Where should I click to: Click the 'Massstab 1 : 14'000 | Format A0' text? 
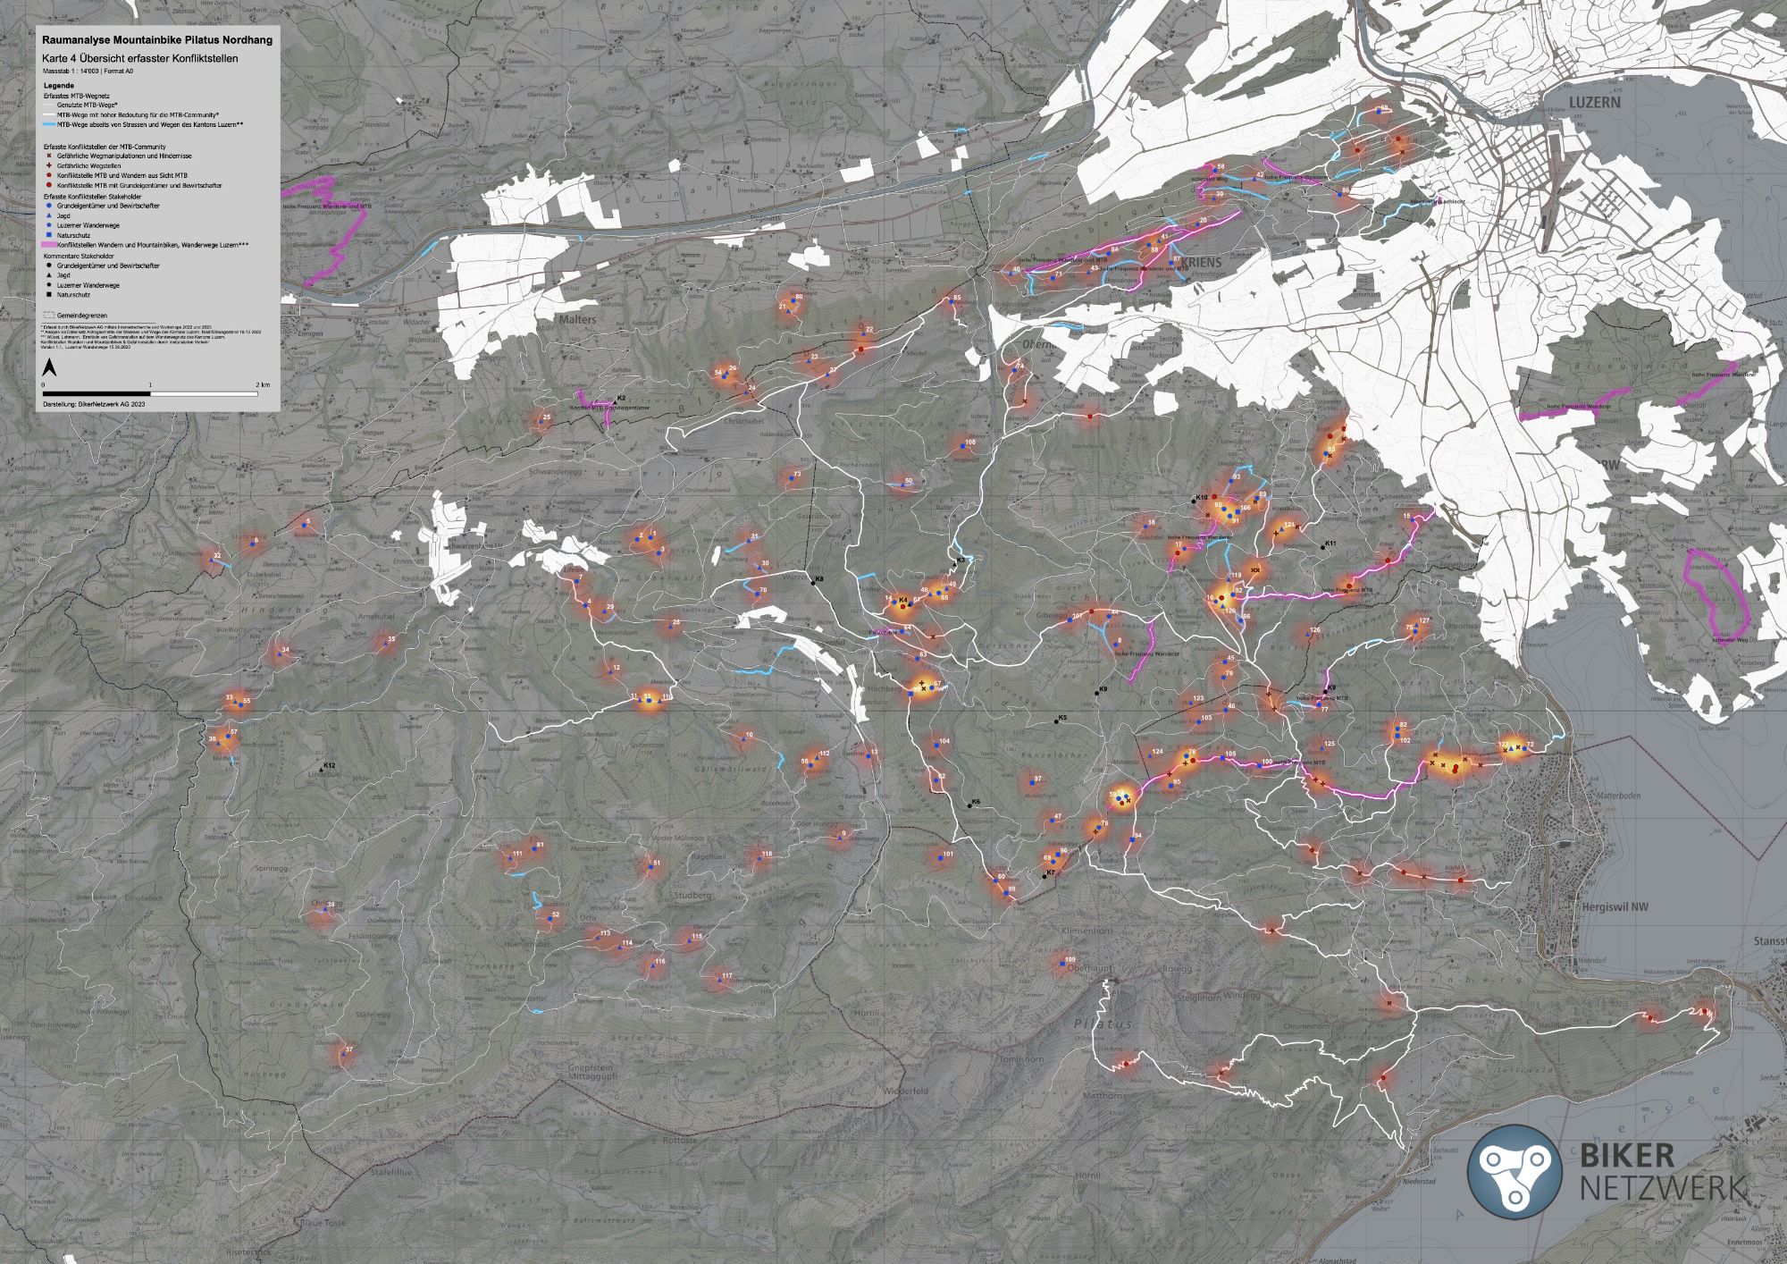tap(88, 72)
